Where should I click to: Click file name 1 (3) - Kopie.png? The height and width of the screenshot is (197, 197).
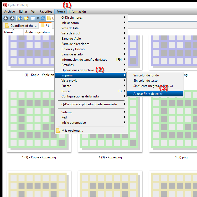110,157
